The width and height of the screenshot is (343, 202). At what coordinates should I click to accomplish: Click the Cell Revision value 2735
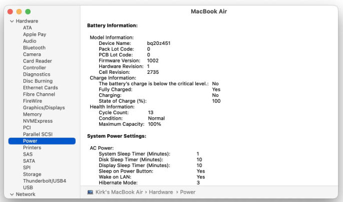[153, 72]
